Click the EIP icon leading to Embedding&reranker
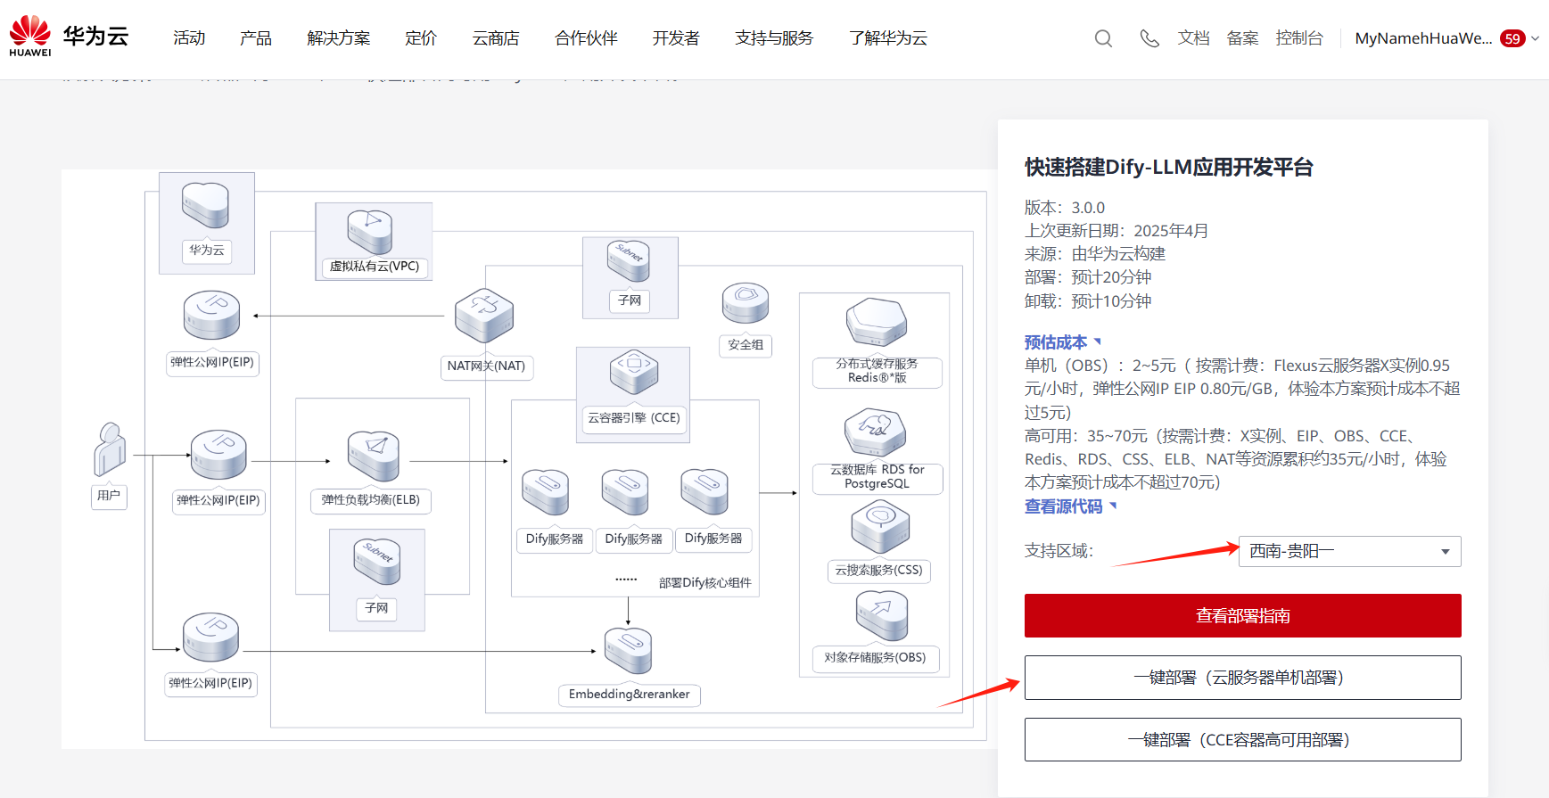The height and width of the screenshot is (798, 1549). (x=211, y=638)
